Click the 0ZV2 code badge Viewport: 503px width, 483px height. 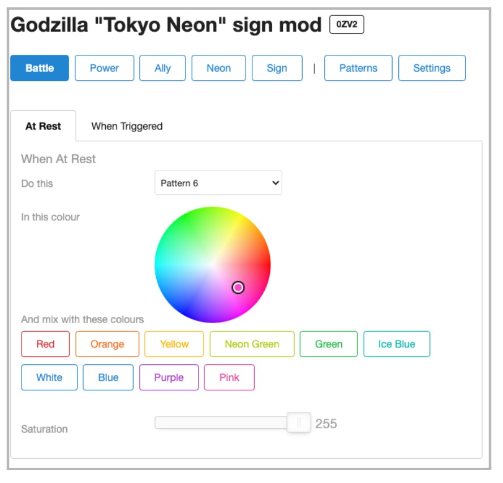tap(347, 24)
